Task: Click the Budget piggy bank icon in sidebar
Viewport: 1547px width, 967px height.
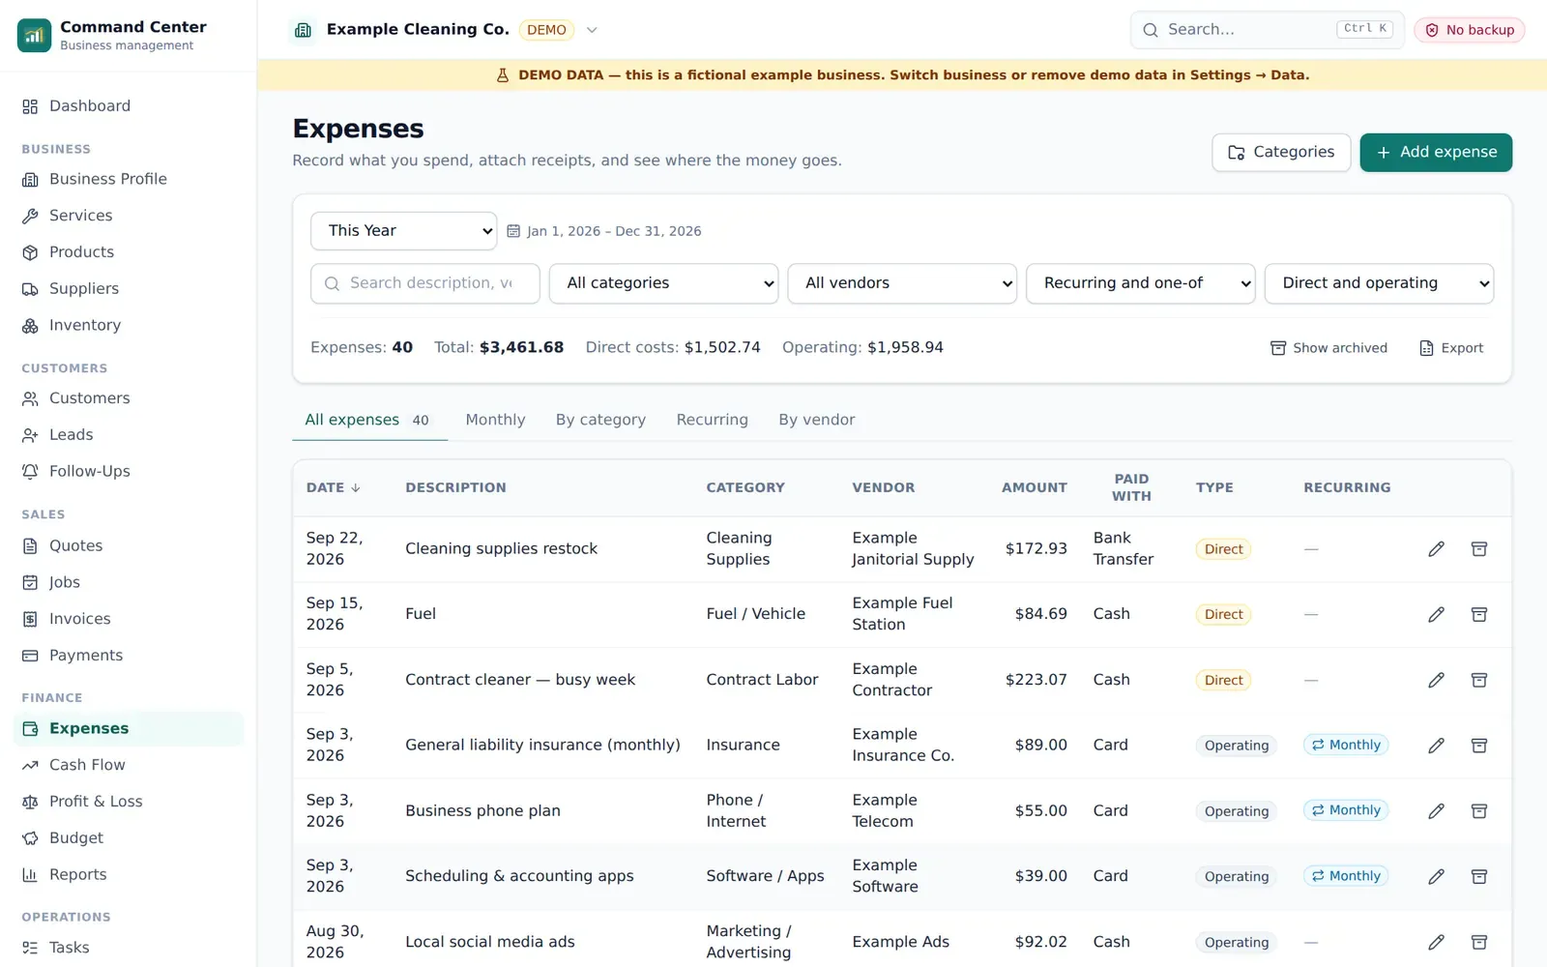Action: tap(30, 838)
